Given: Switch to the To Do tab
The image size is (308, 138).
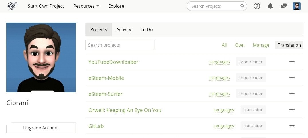Looking at the screenshot, I should point(147,29).
